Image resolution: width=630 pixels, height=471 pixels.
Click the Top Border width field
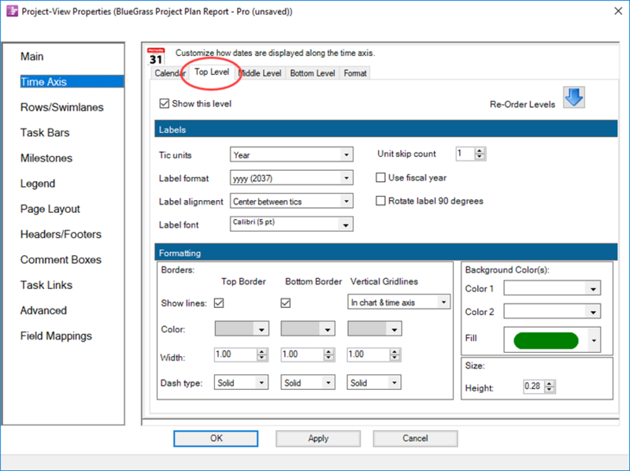click(235, 354)
